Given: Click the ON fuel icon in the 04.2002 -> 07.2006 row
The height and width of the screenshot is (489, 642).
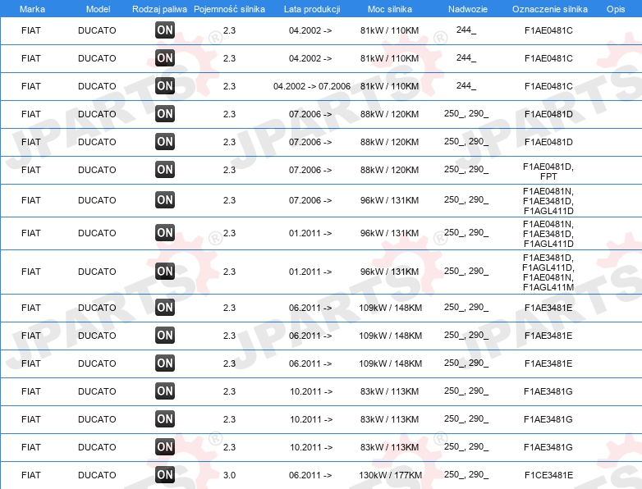Looking at the screenshot, I should 165,86.
